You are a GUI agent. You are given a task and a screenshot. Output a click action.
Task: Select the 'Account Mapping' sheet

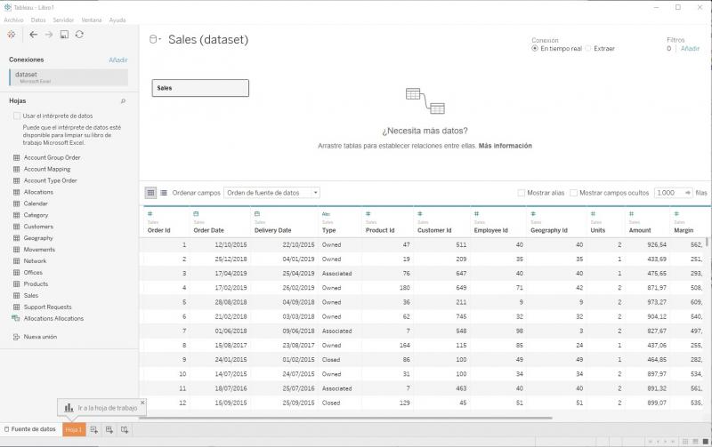[47, 169]
